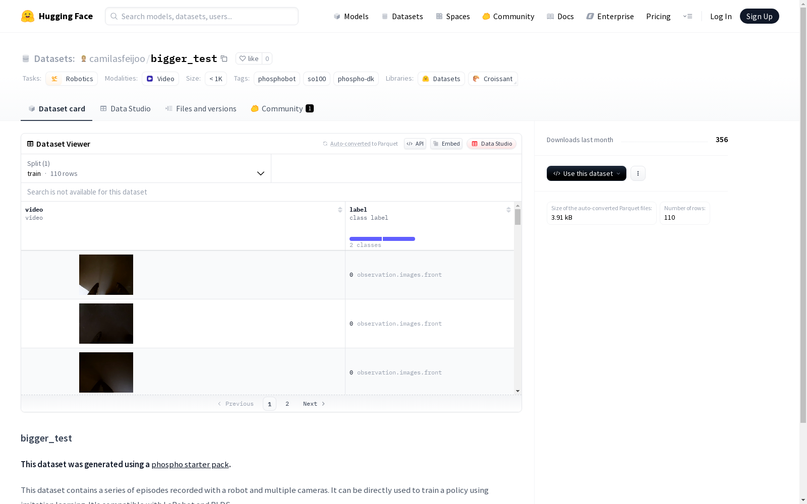Image resolution: width=807 pixels, height=504 pixels.
Task: Click the Parquet files size 3.91 kB
Action: pos(562,218)
